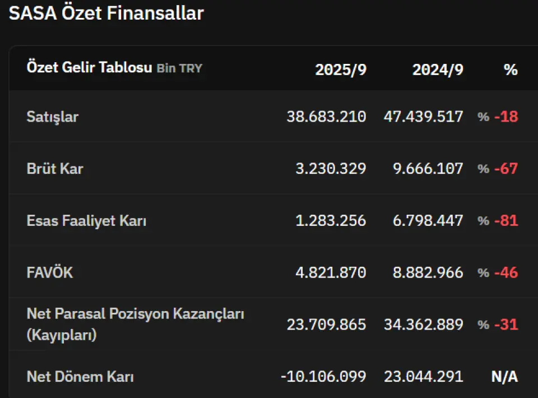Click the Brüt Kar row label
Viewport: 538px width, 398px height.
coord(55,169)
